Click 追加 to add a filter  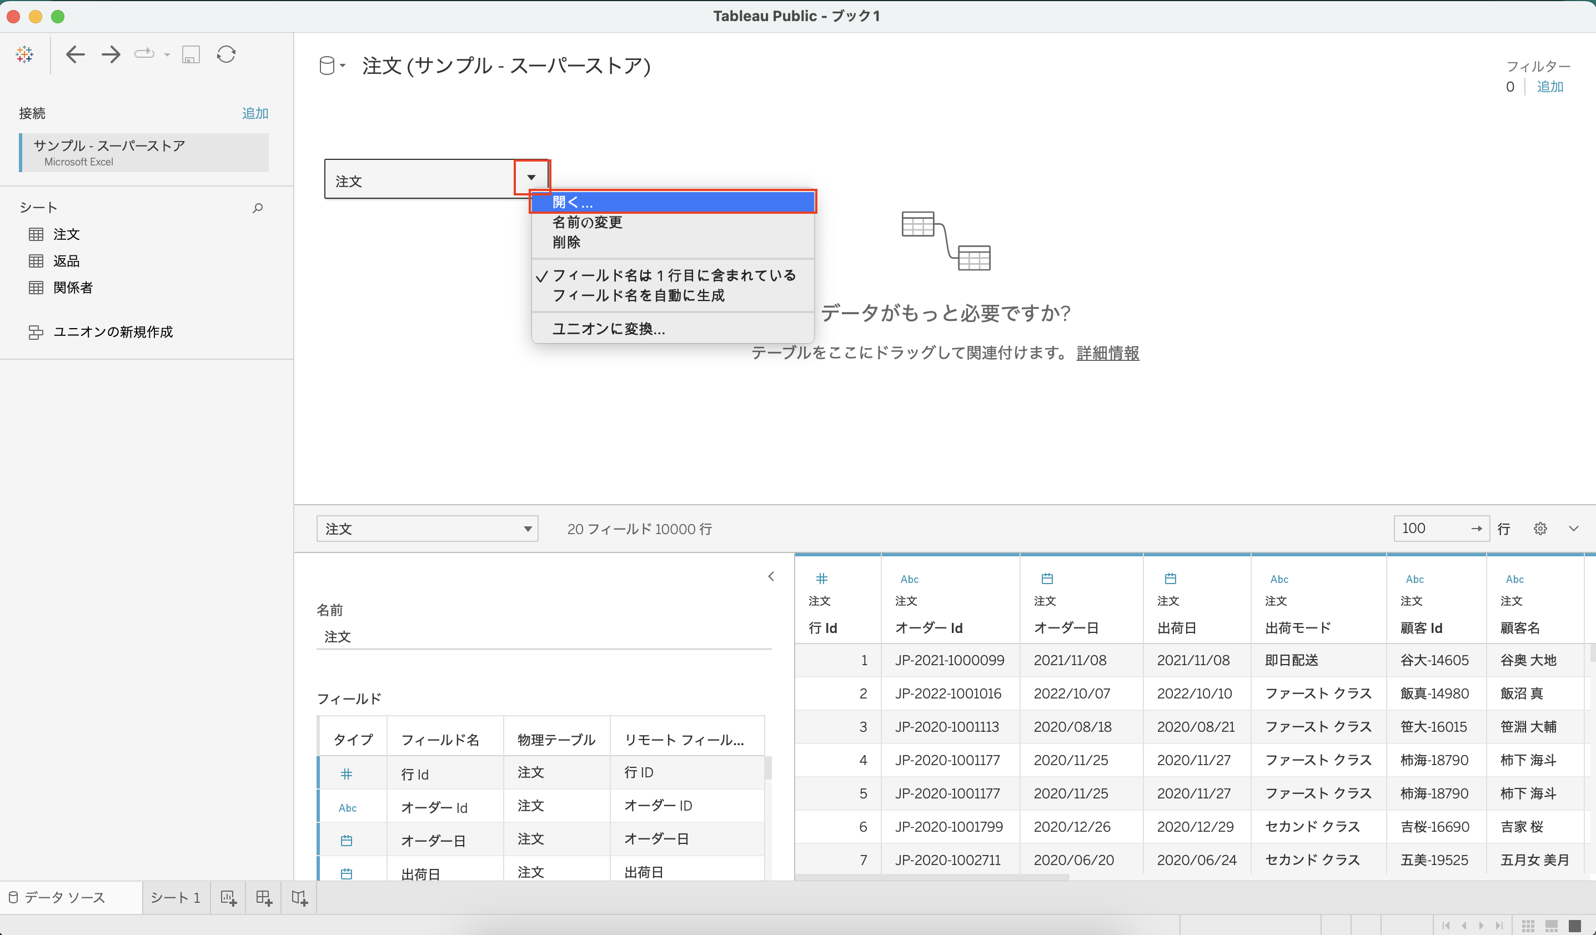tap(1551, 87)
